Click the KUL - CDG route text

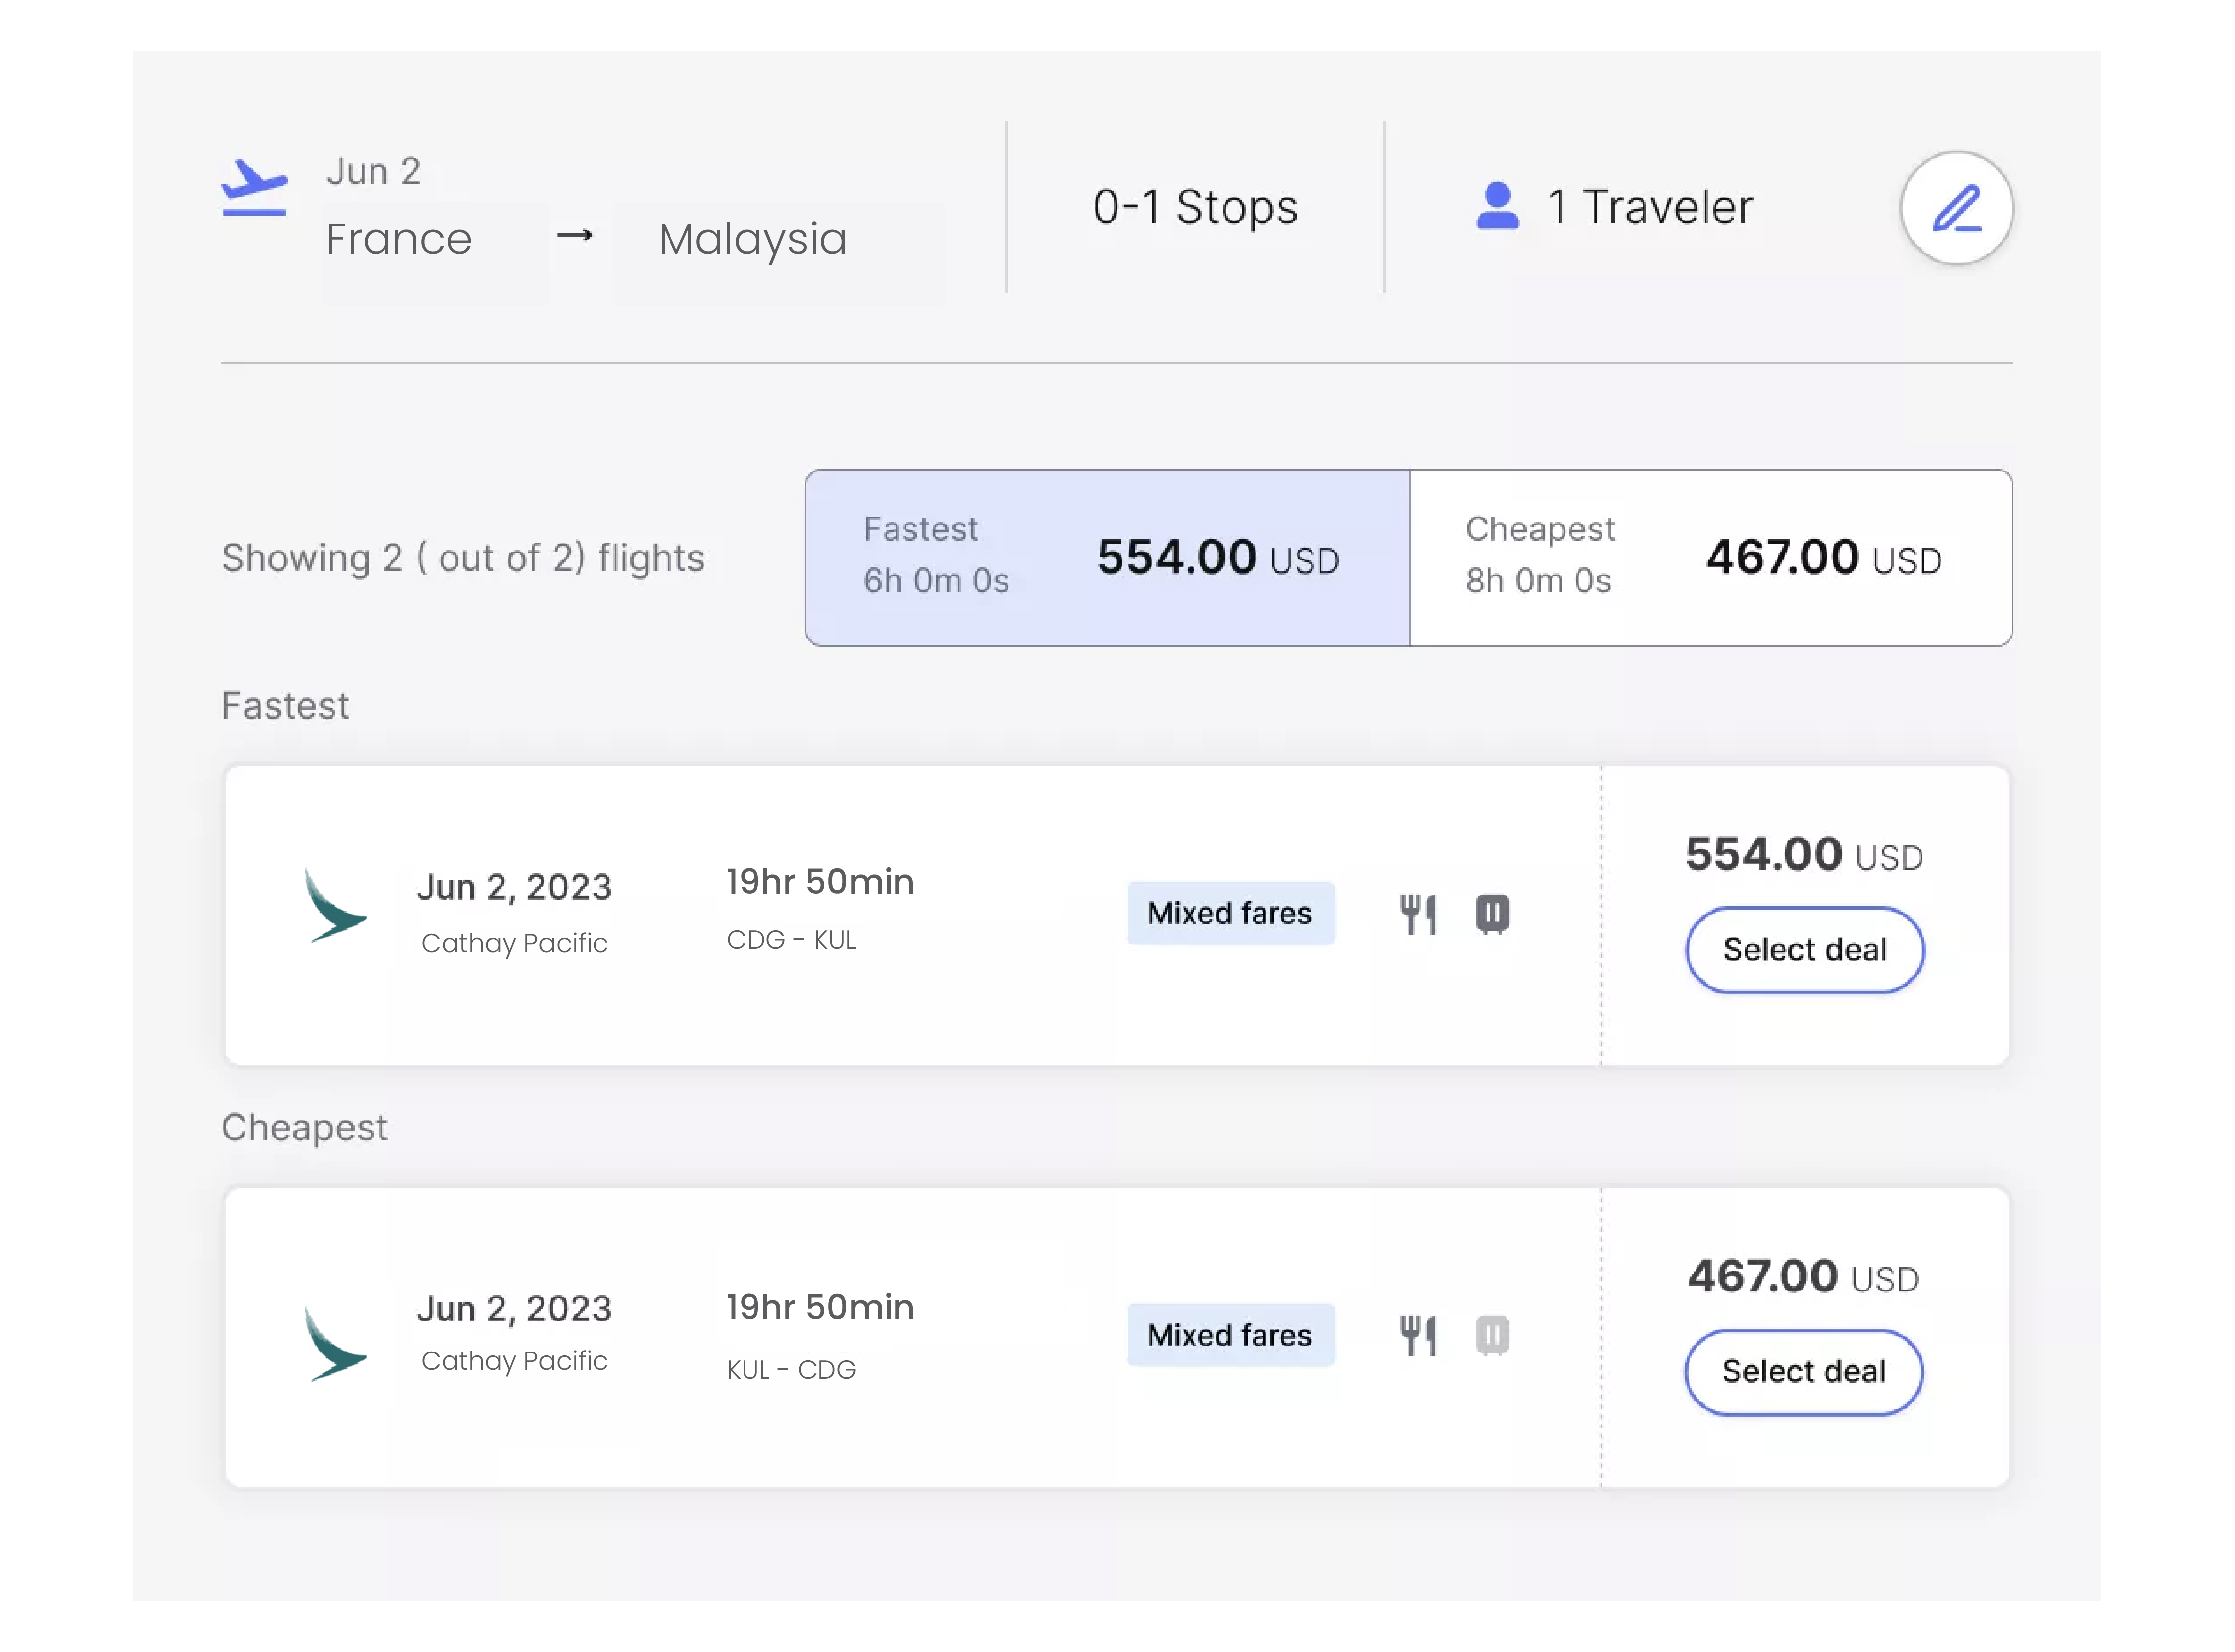(790, 1370)
